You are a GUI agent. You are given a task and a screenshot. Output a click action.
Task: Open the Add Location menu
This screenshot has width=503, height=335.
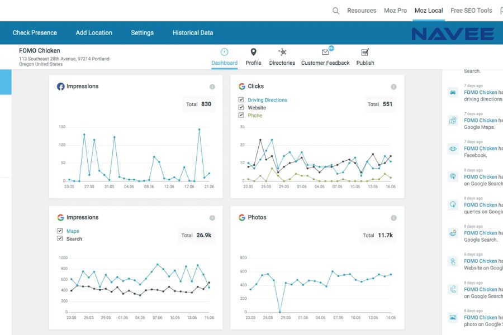coord(94,33)
